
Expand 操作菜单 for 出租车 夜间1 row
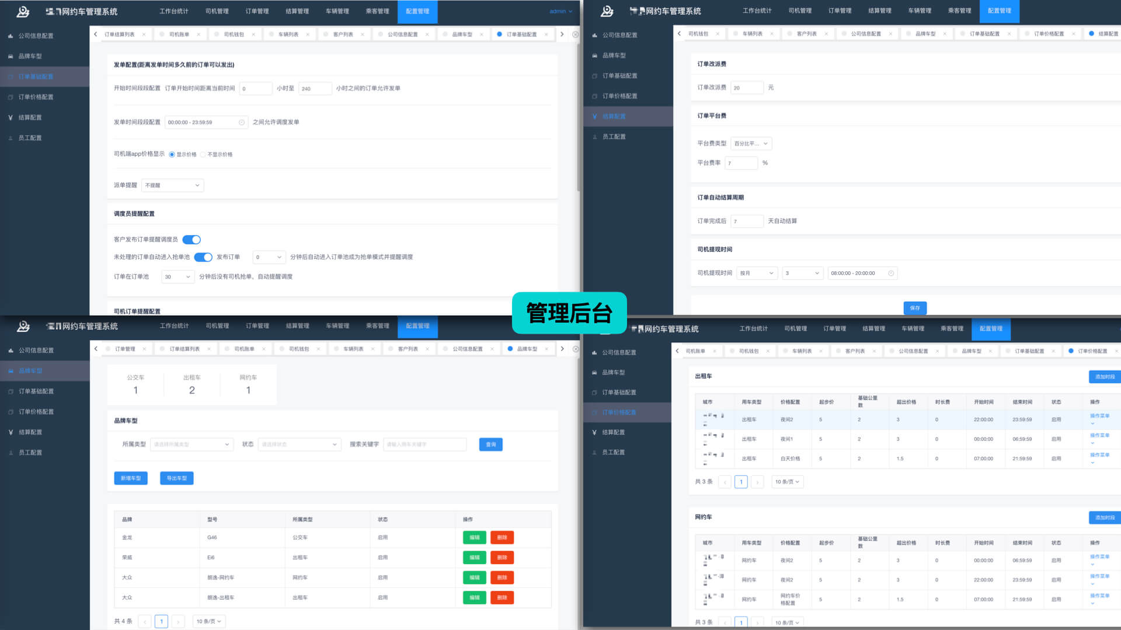(x=1099, y=439)
